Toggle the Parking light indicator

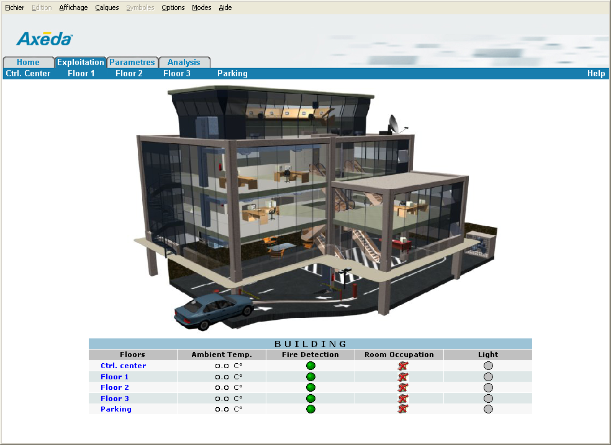[x=488, y=409]
